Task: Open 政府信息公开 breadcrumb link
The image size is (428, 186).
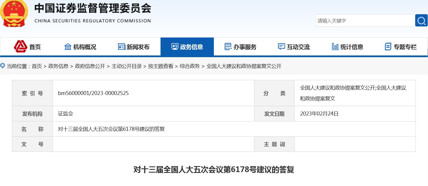Action: point(90,66)
